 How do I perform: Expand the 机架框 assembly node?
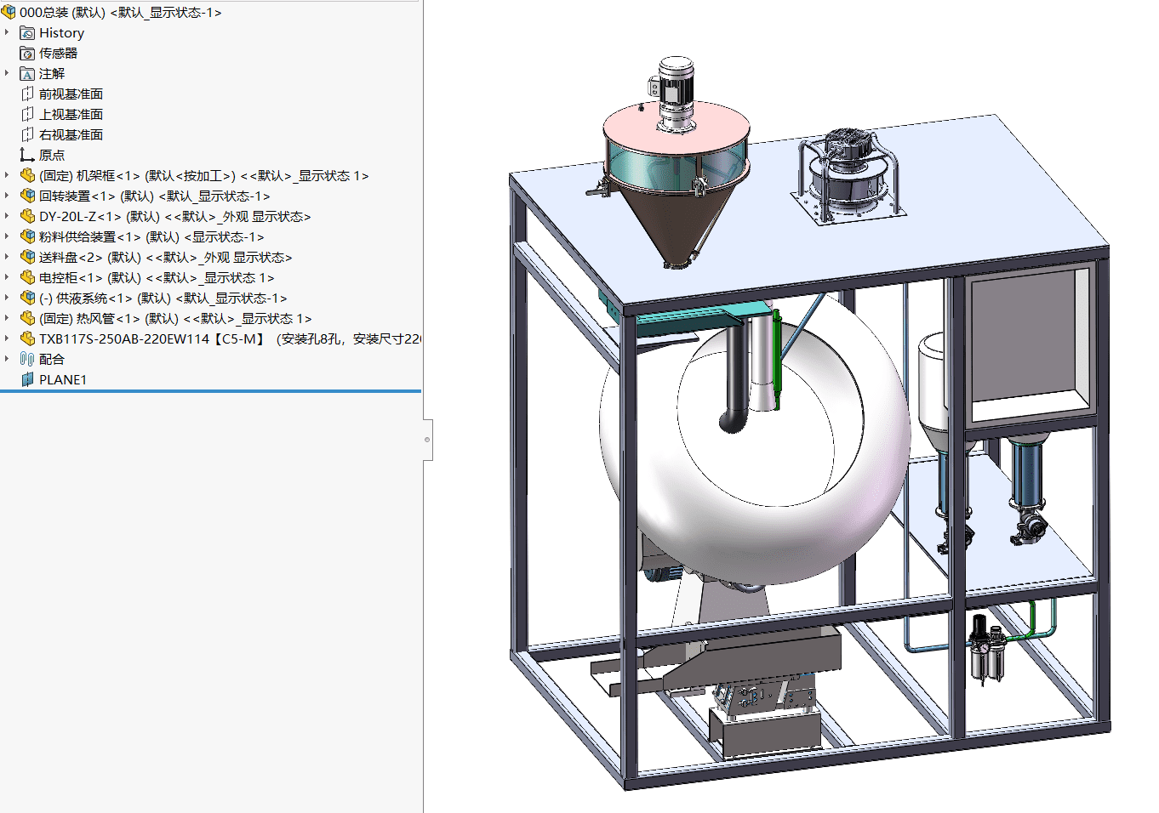7,175
